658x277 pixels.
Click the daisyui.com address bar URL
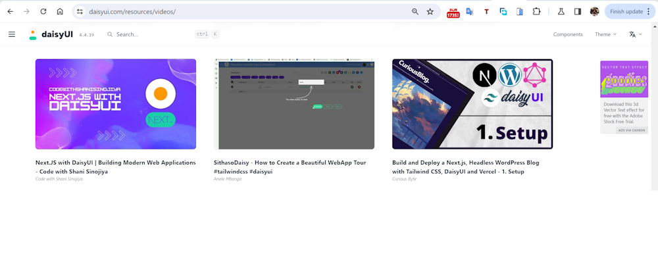pyautogui.click(x=132, y=12)
